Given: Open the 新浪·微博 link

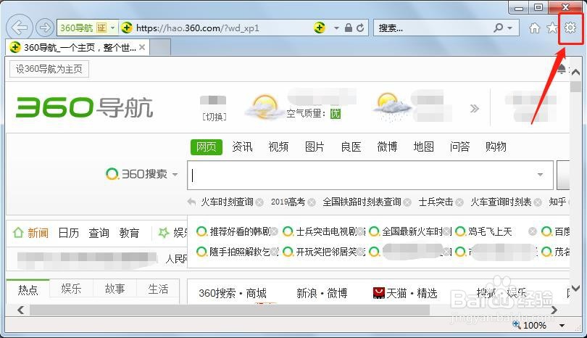Looking at the screenshot, I should [322, 293].
